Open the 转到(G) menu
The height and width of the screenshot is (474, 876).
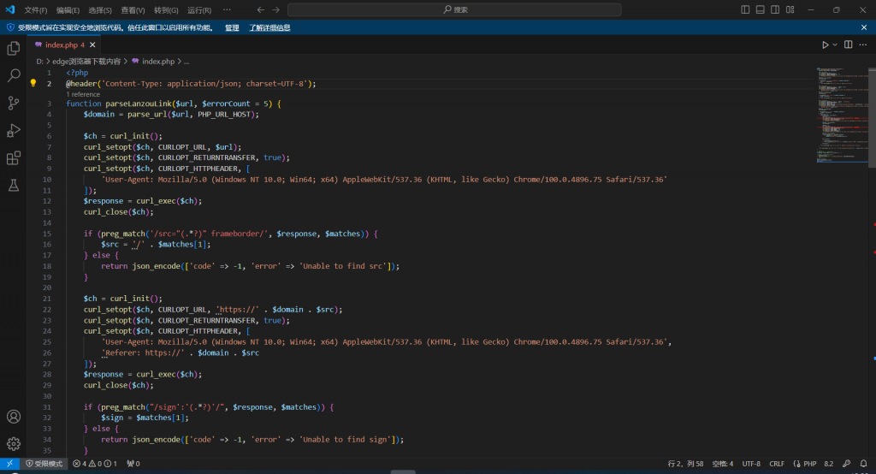166,10
